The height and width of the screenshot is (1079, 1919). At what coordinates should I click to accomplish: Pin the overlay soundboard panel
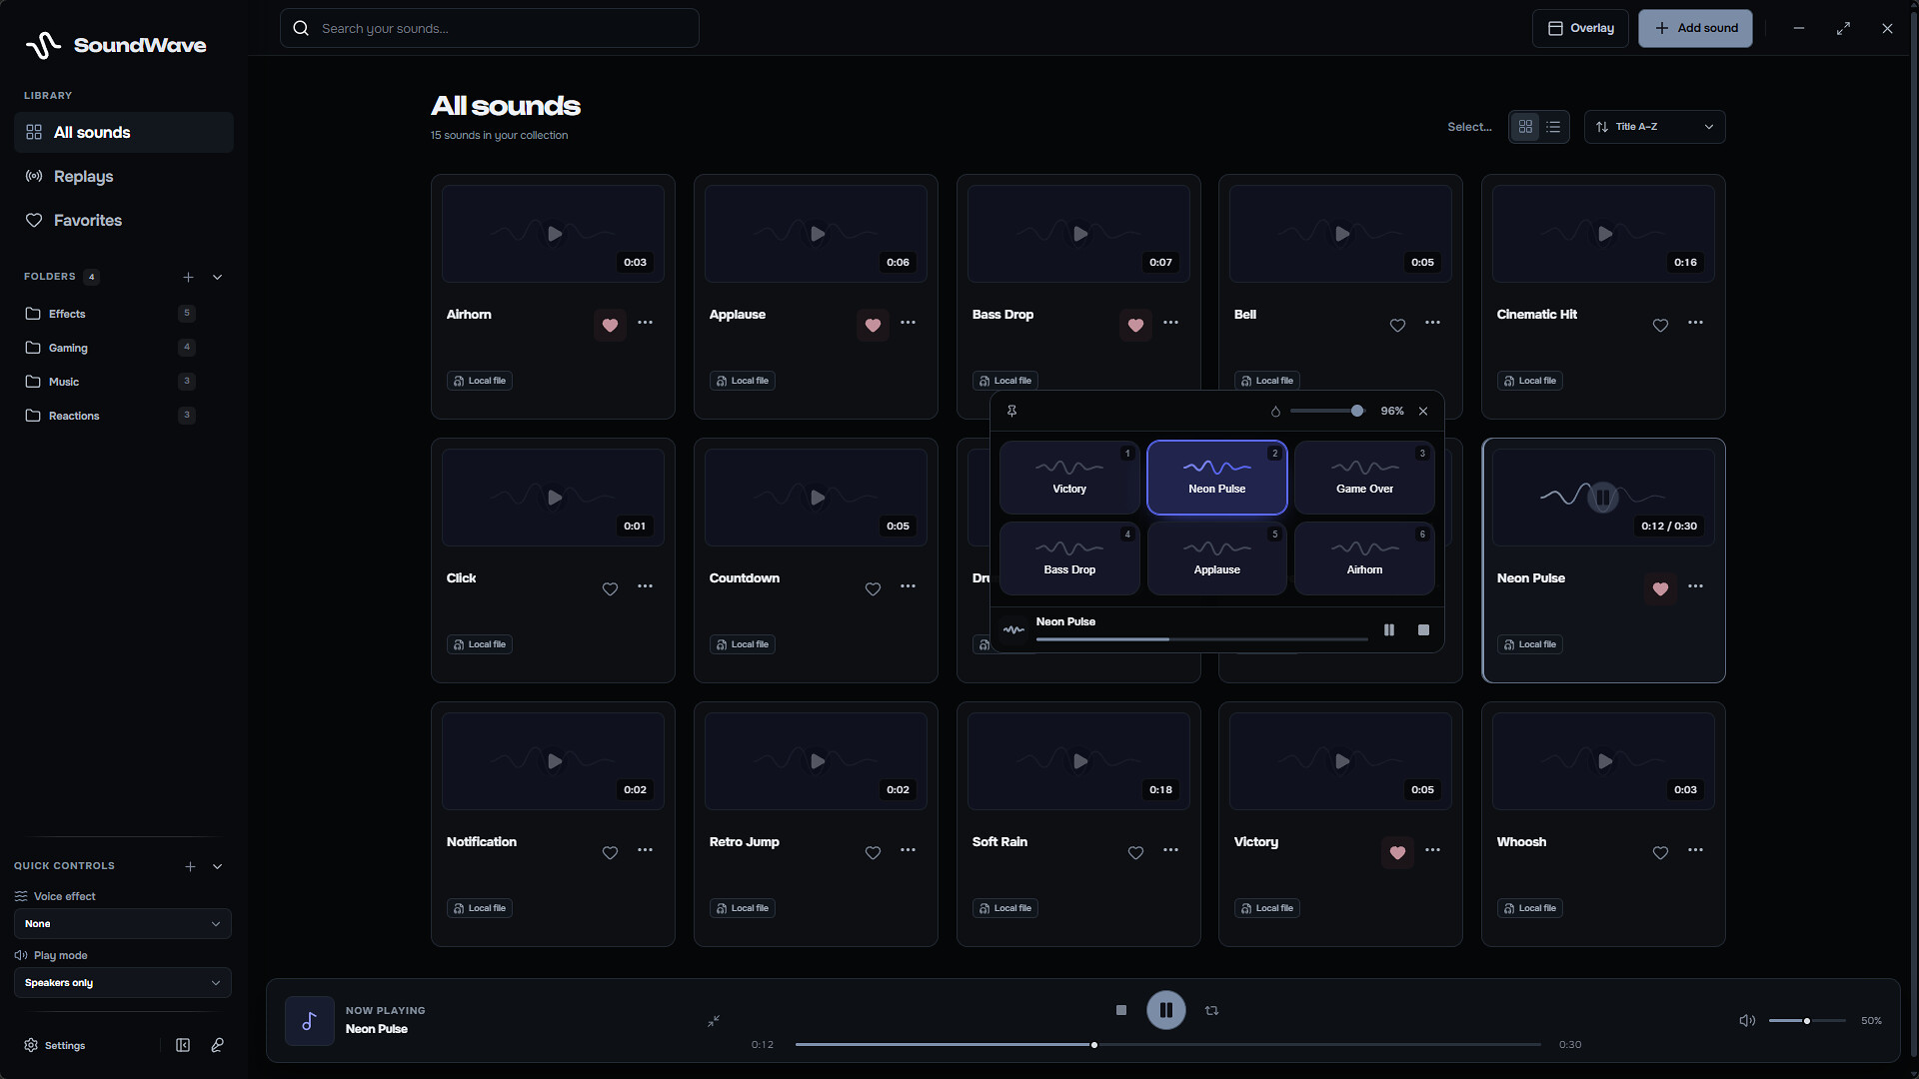point(1011,411)
